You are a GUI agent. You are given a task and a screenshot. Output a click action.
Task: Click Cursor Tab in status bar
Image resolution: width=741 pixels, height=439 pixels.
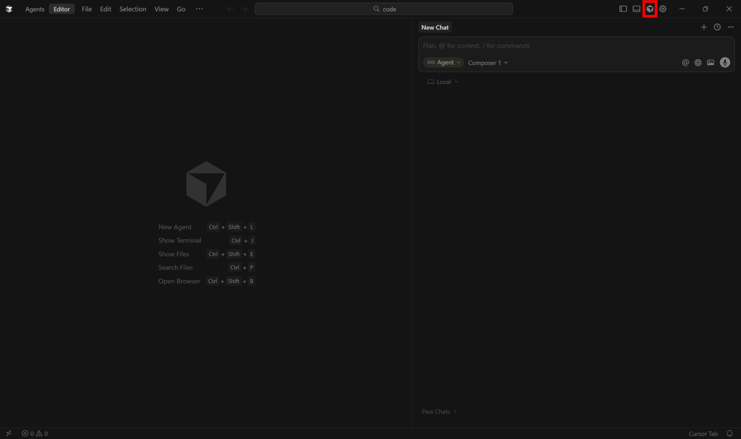pyautogui.click(x=703, y=434)
